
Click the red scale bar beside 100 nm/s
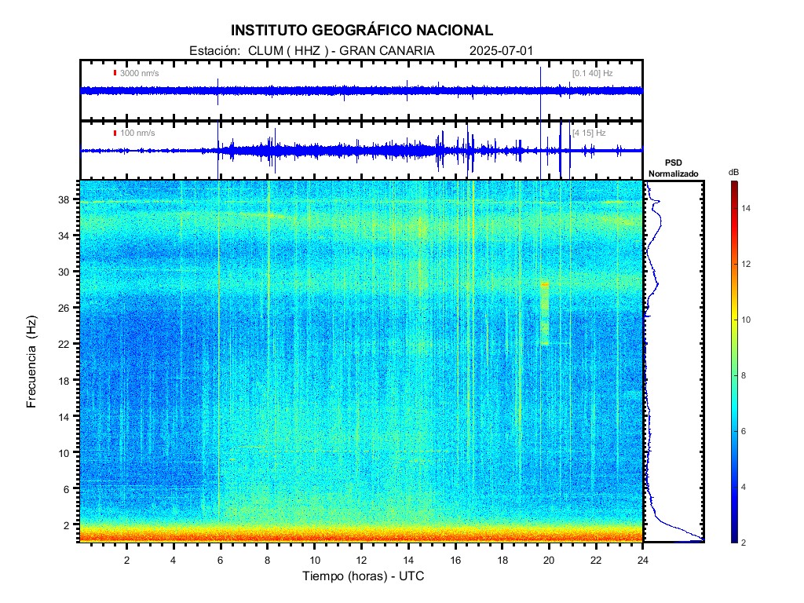[x=115, y=133]
